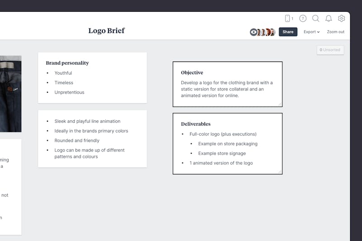Select the Deliverables note card
Screen dimensions: 362x241
227,143
